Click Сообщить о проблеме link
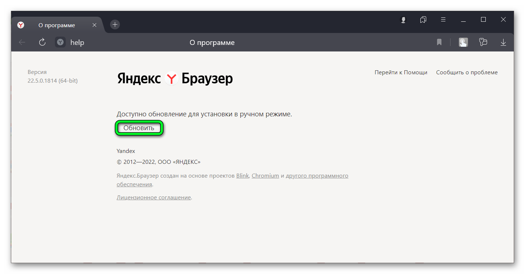 (x=467, y=72)
